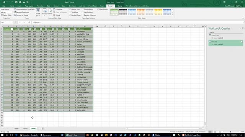Click the Guy Manova account name
Screen dimensions: 245x137
point(229,6)
